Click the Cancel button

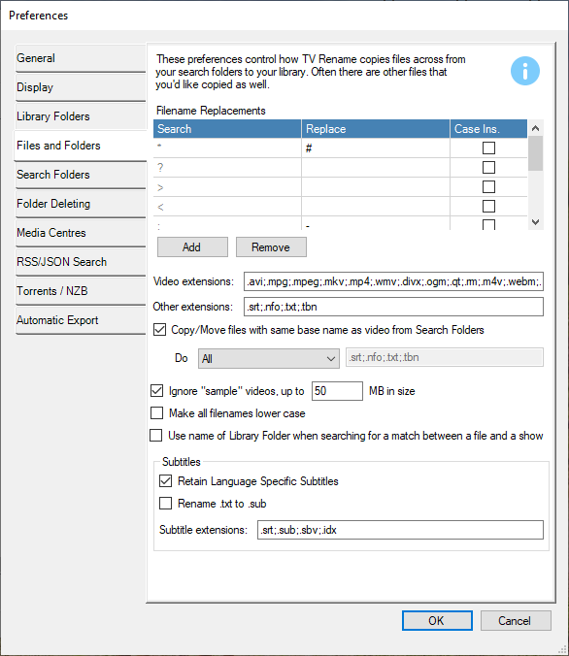[516, 620]
